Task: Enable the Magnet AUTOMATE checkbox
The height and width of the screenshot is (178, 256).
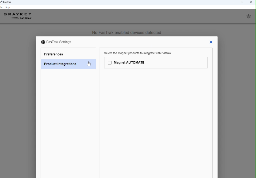Action: pyautogui.click(x=110, y=63)
